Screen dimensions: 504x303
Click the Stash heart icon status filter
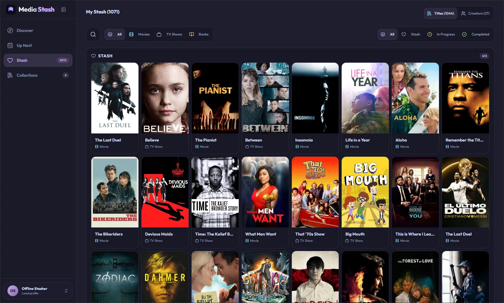tap(404, 34)
